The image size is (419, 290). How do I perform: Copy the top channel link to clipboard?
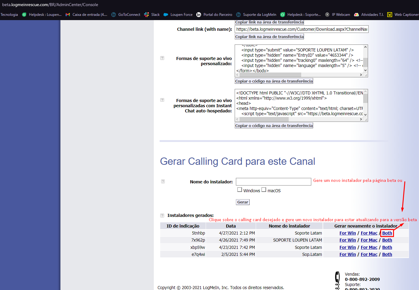(269, 22)
